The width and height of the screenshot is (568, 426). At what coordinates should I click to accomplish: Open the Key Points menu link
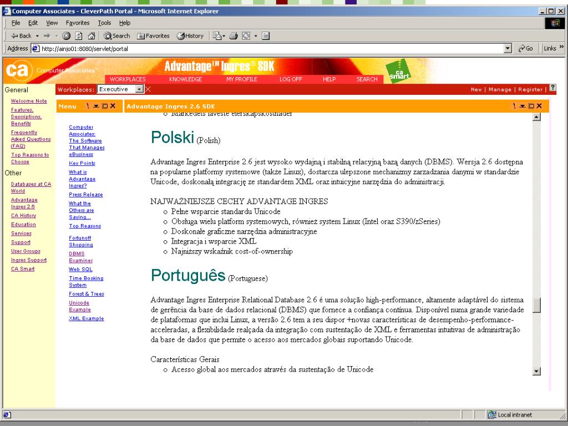click(82, 164)
